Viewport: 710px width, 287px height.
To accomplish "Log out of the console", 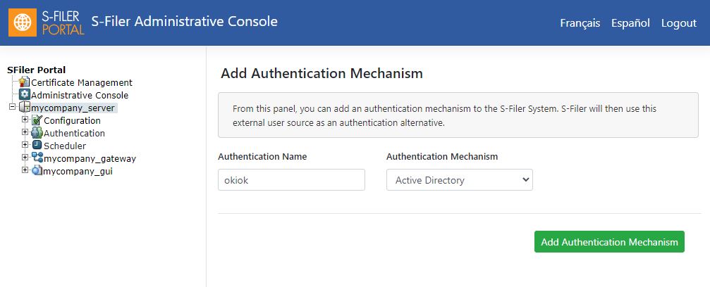I will (x=679, y=23).
